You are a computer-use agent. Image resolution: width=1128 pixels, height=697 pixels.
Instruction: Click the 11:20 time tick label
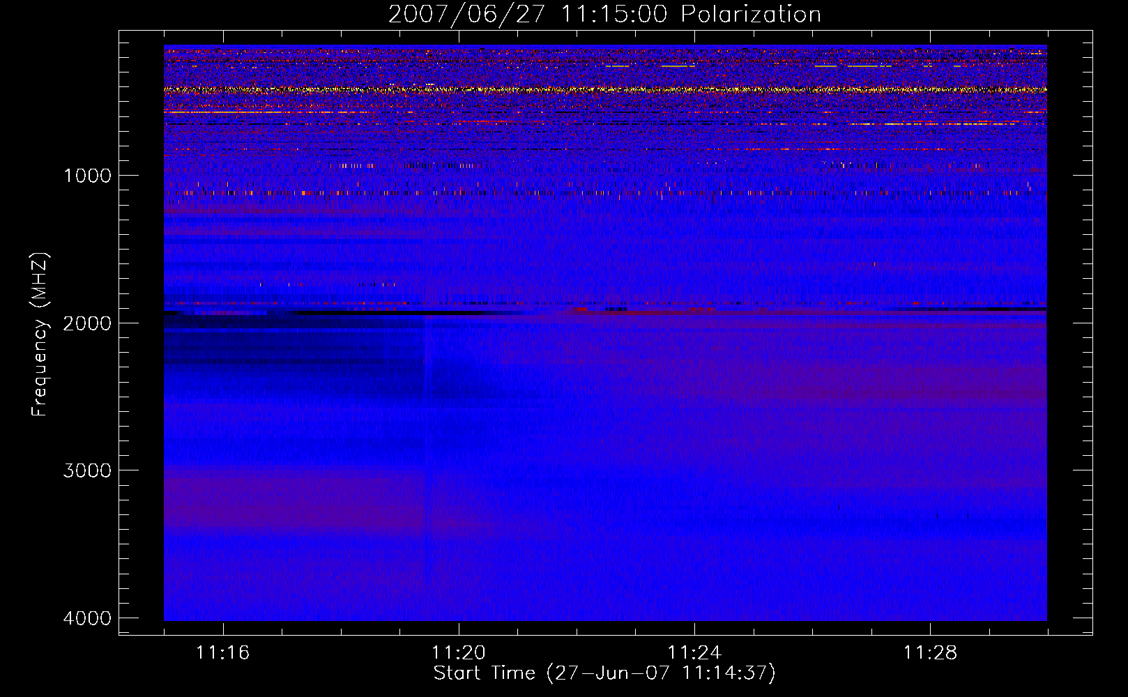coord(459,653)
